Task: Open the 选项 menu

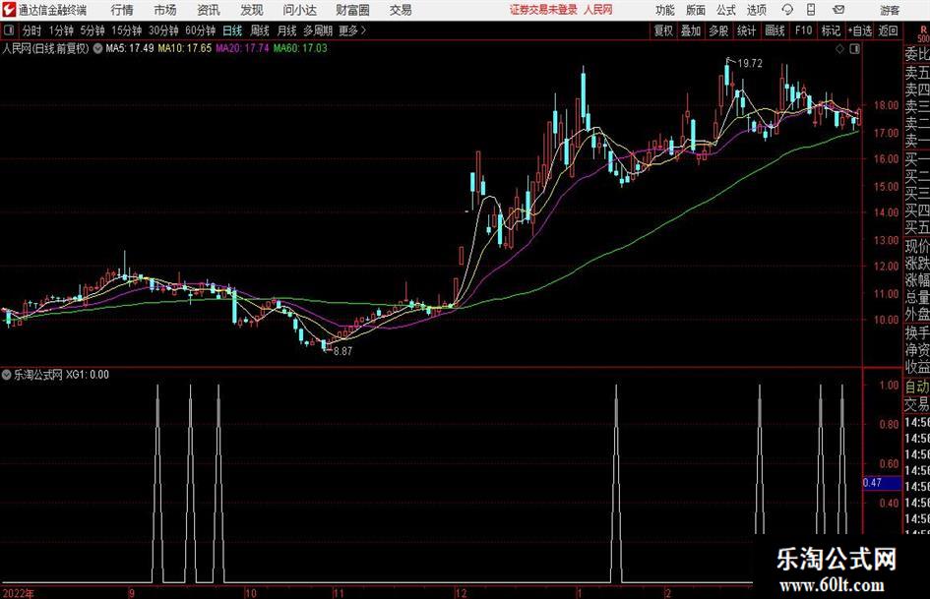Action: pos(756,10)
